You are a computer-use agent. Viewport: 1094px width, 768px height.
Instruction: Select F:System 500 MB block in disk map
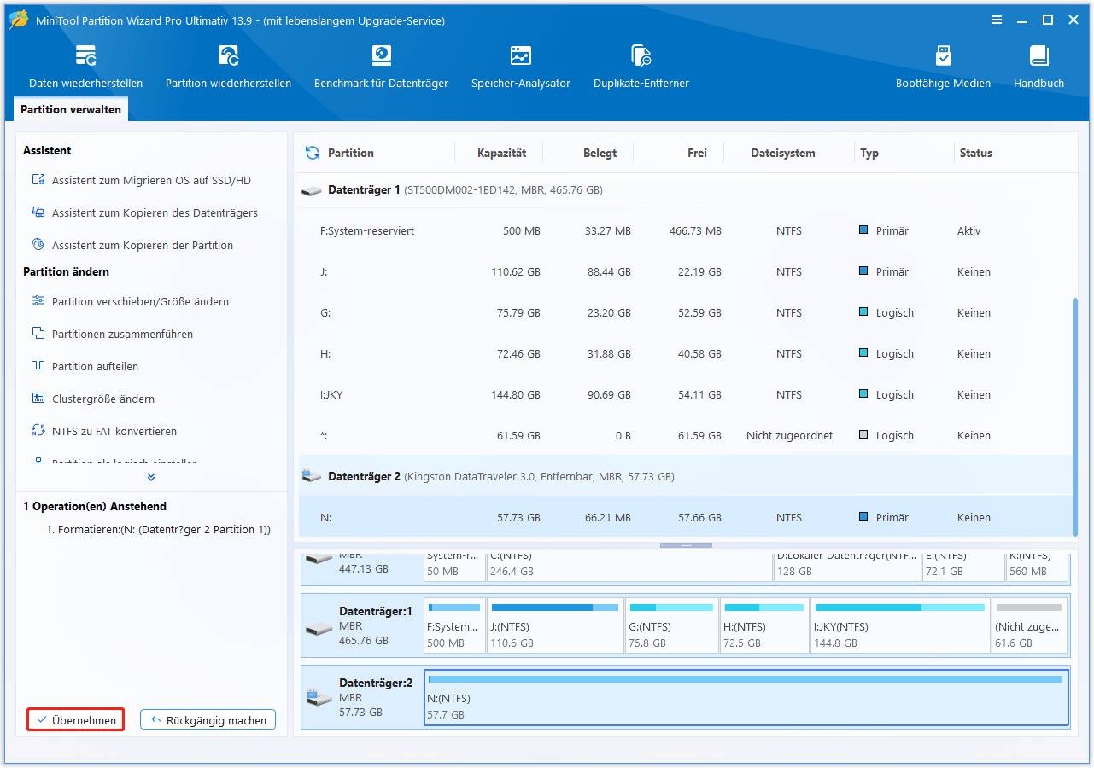[x=454, y=625]
